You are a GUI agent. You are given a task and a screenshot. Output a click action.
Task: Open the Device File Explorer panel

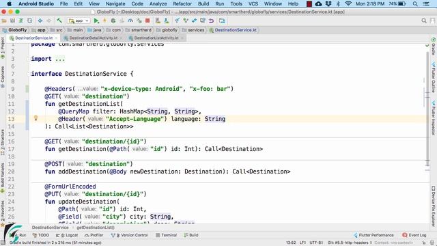[434, 206]
